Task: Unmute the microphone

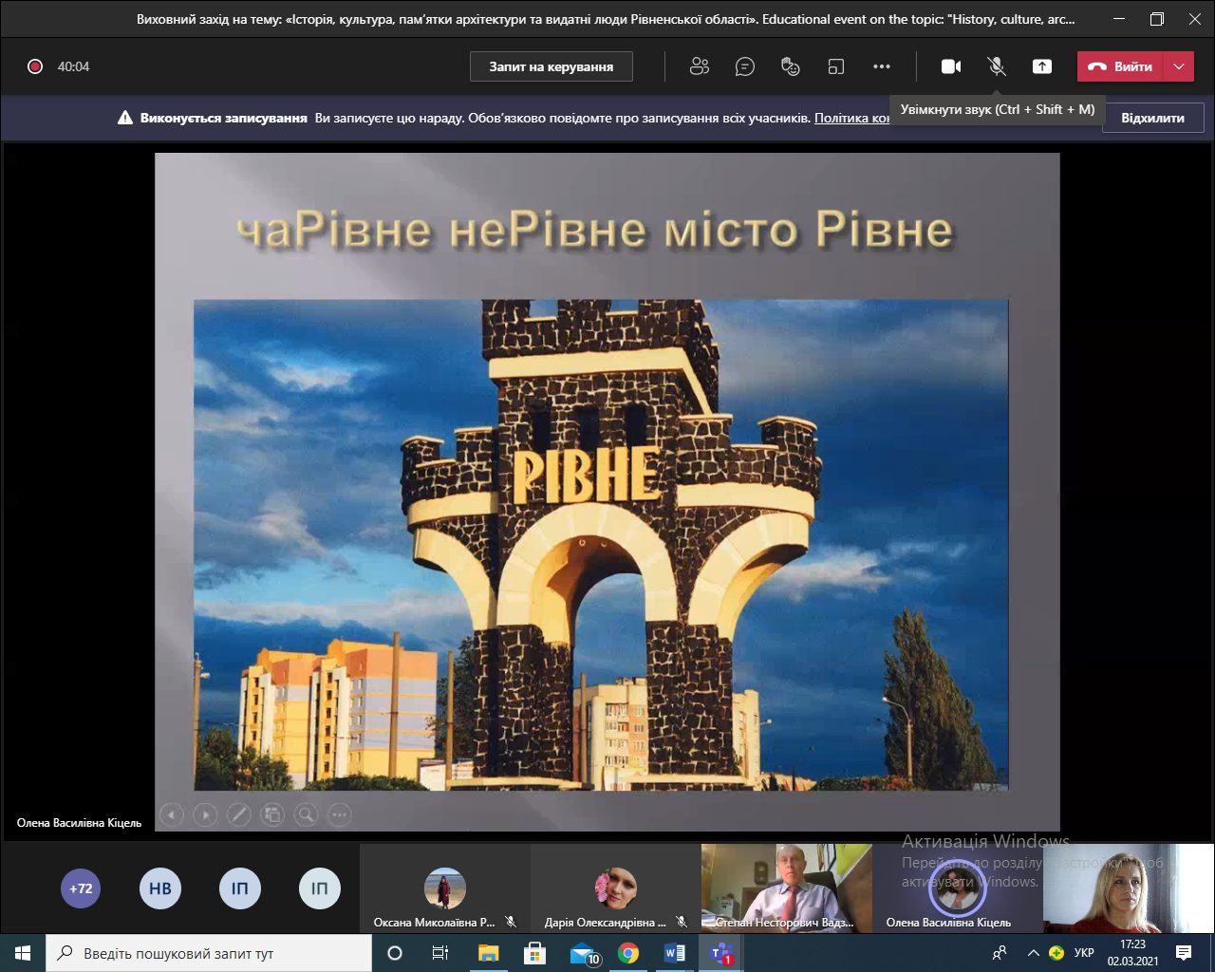Action: (x=996, y=66)
